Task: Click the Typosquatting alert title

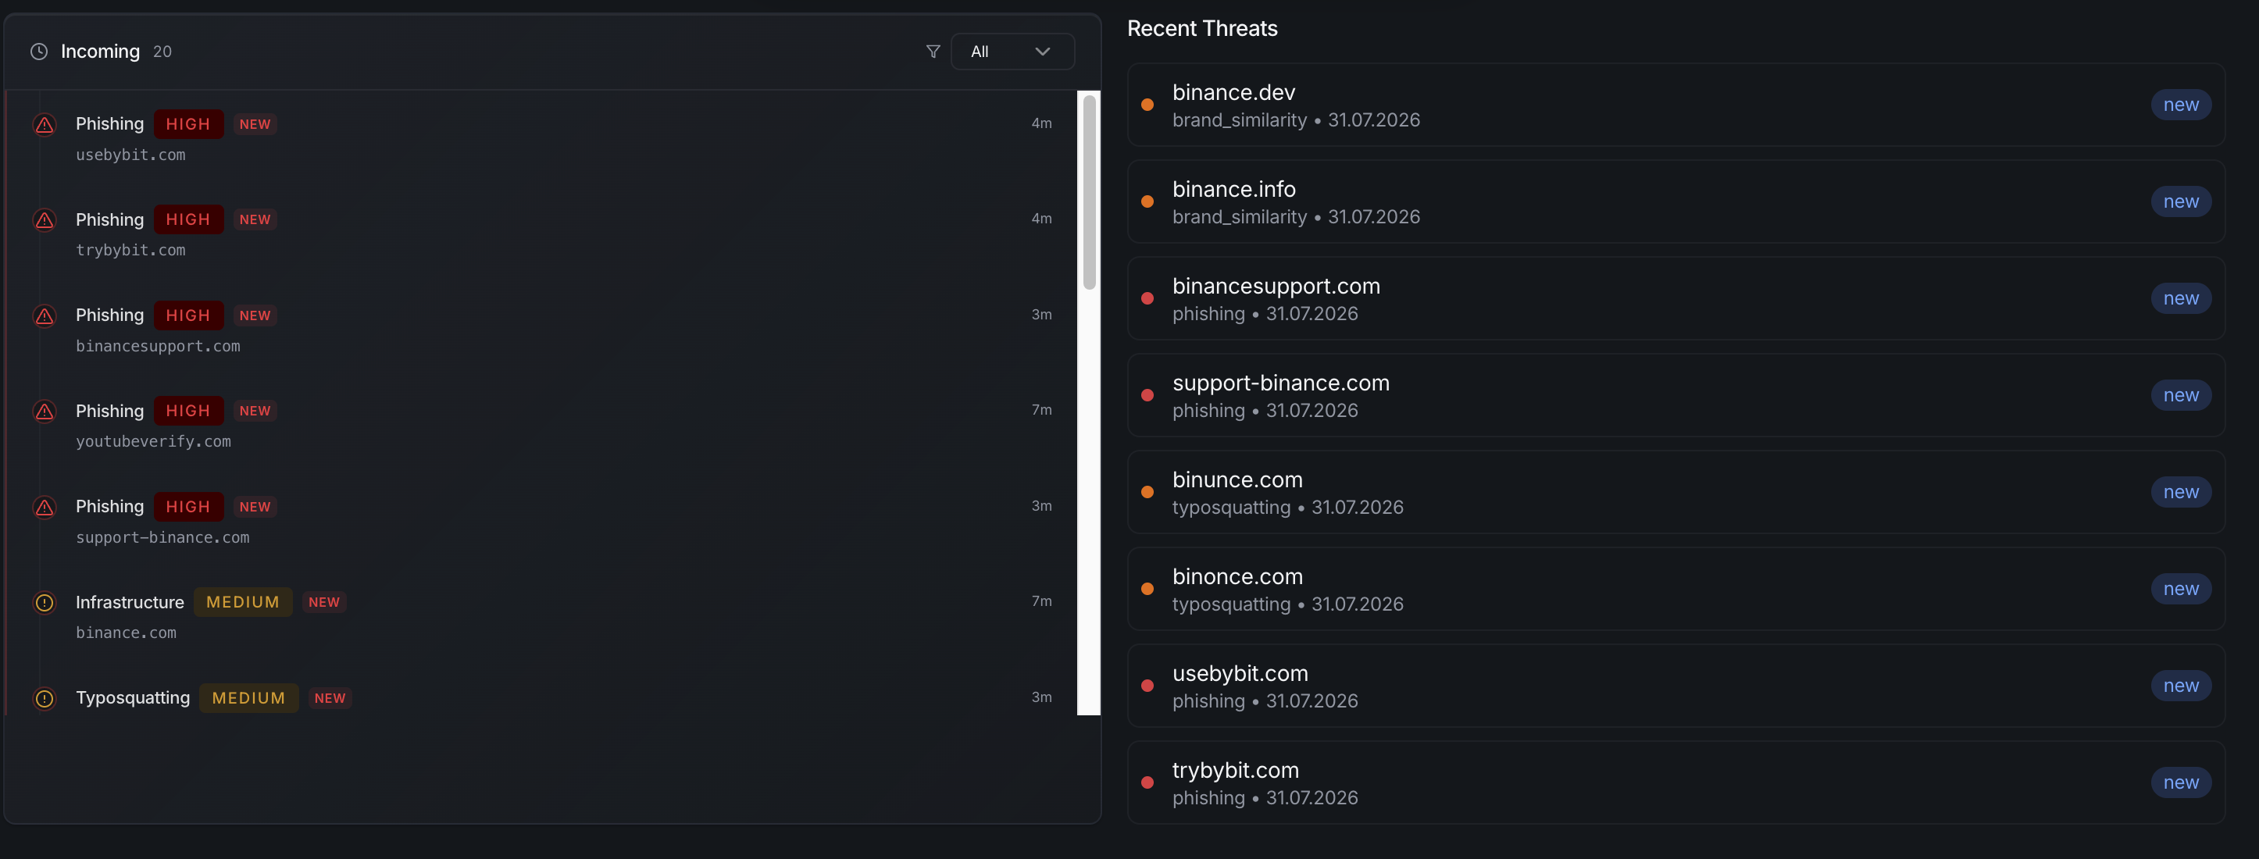Action: (133, 697)
